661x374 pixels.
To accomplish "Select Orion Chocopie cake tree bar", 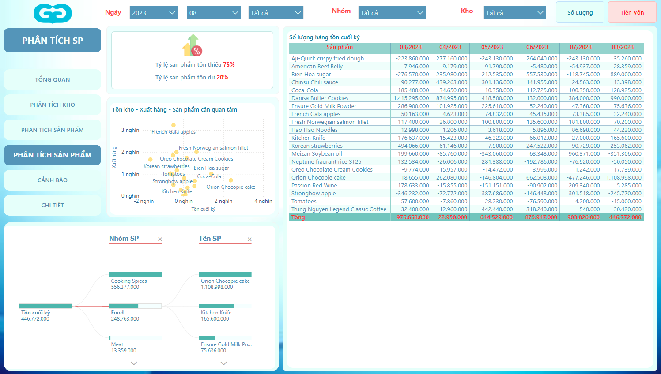I will pos(225,274).
